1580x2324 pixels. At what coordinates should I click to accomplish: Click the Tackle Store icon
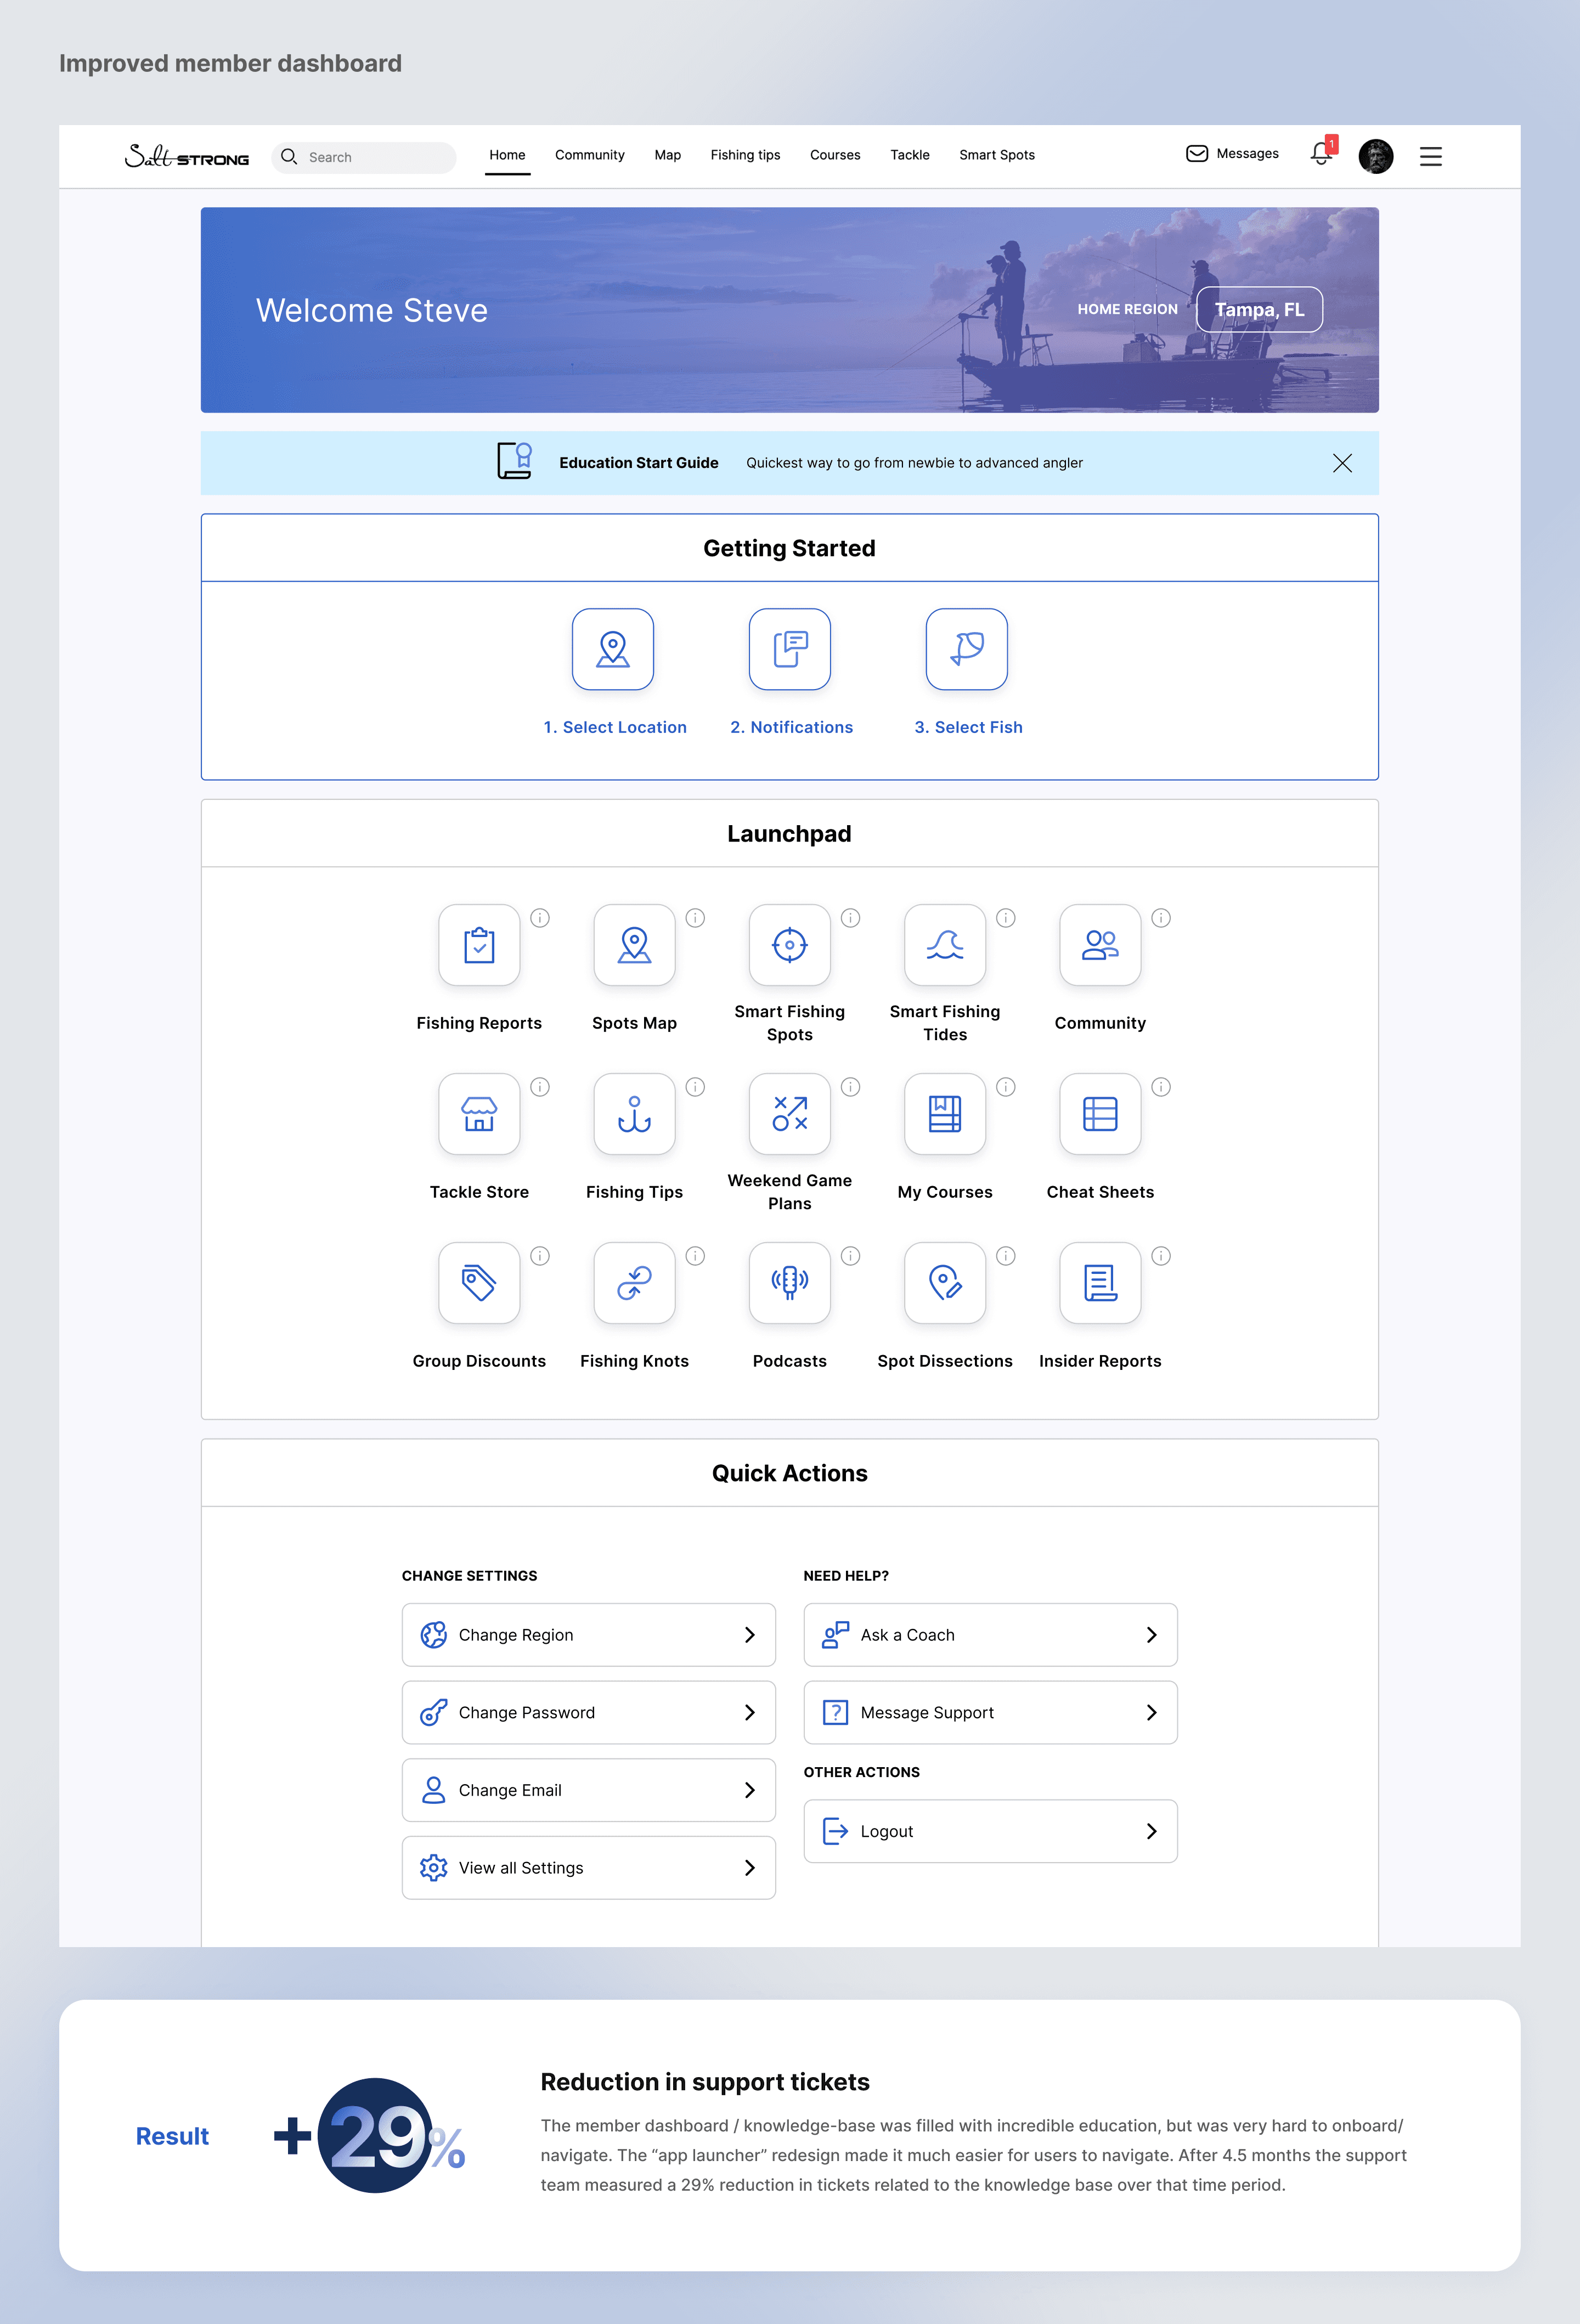pos(479,1114)
